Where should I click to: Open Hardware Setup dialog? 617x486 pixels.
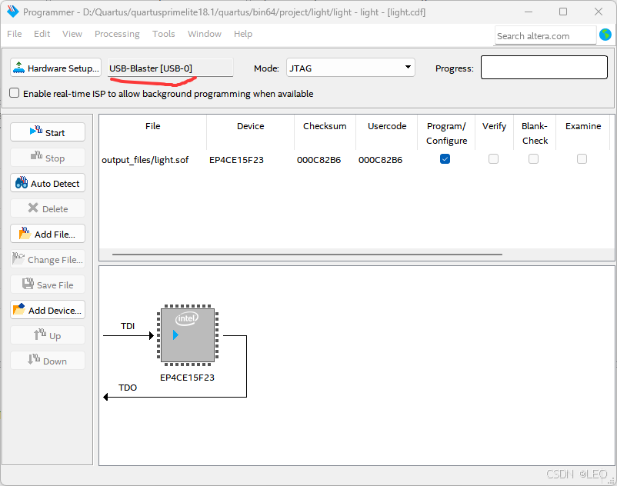click(56, 68)
